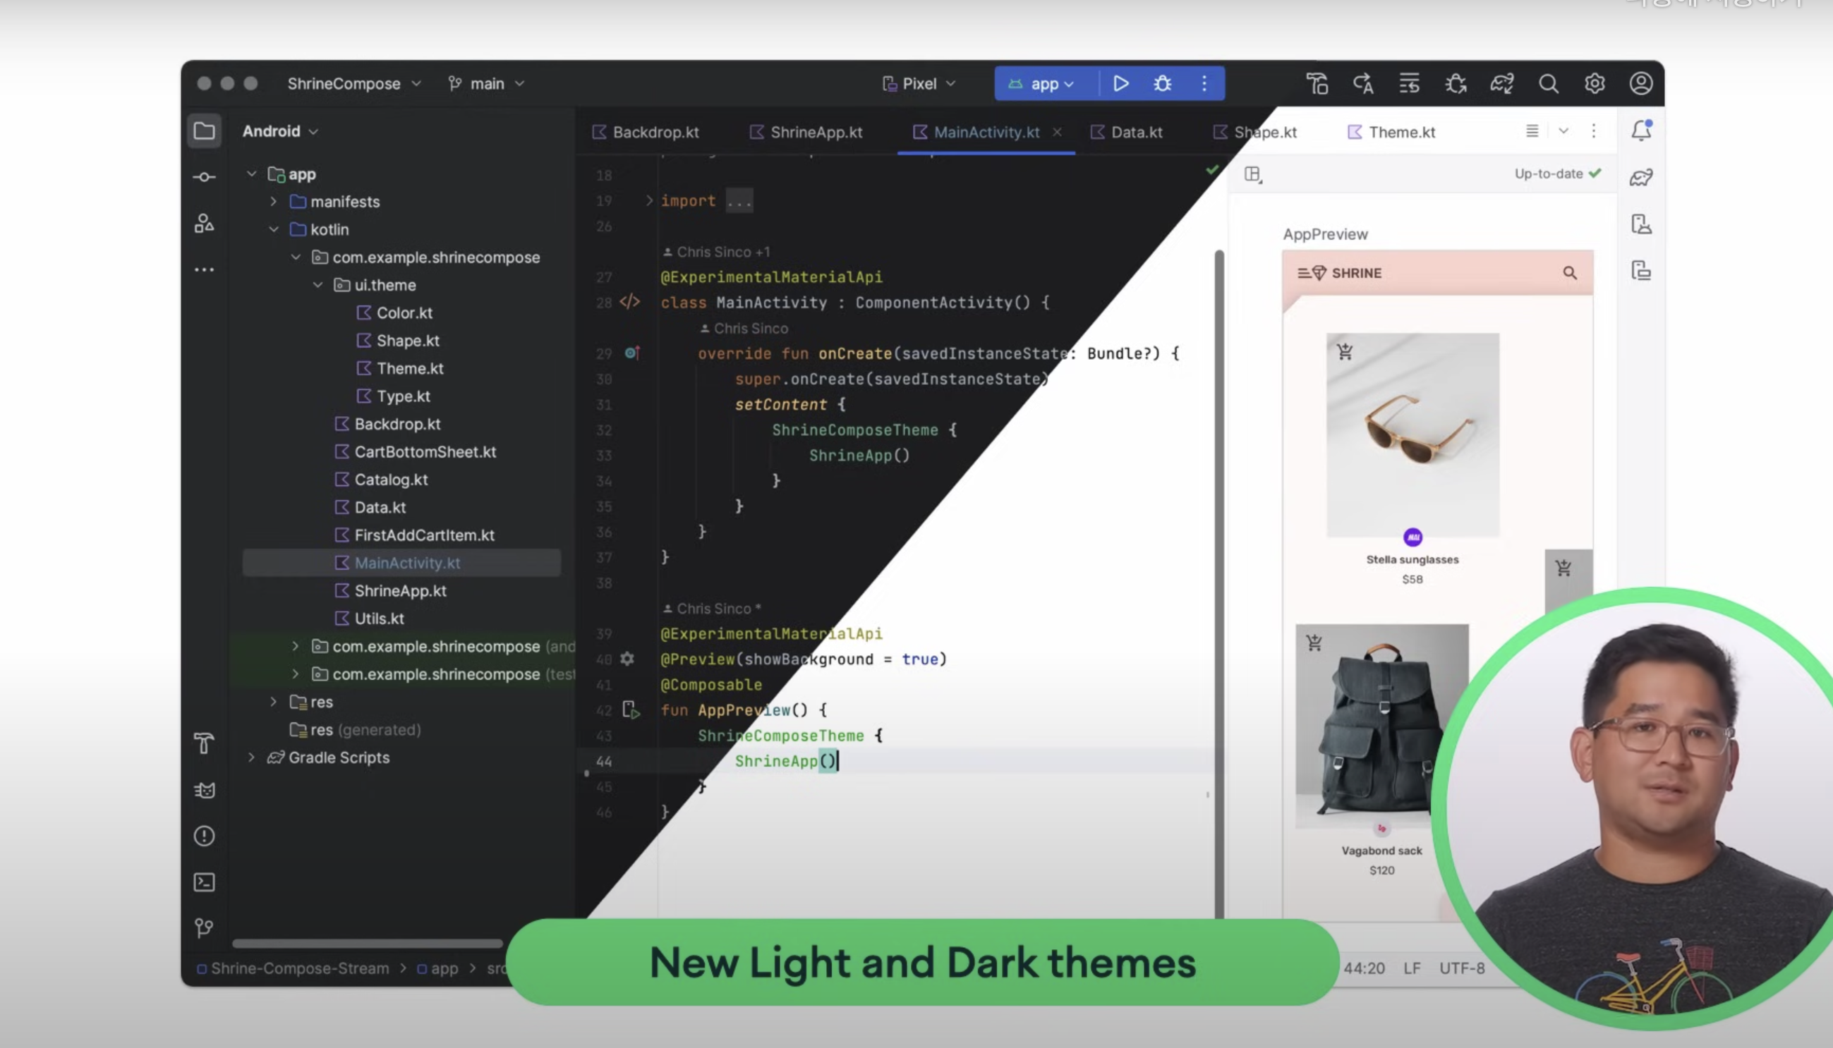This screenshot has height=1048, width=1833.
Task: Click the Stella sunglasses product thumbnail
Action: [x=1412, y=434]
